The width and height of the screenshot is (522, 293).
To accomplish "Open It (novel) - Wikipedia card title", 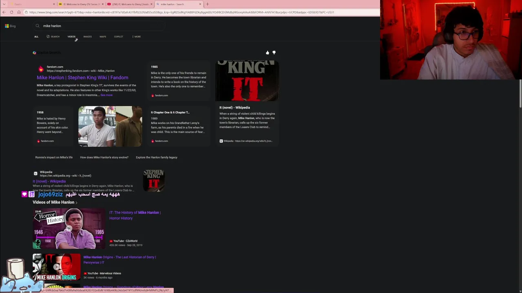I will point(234,107).
